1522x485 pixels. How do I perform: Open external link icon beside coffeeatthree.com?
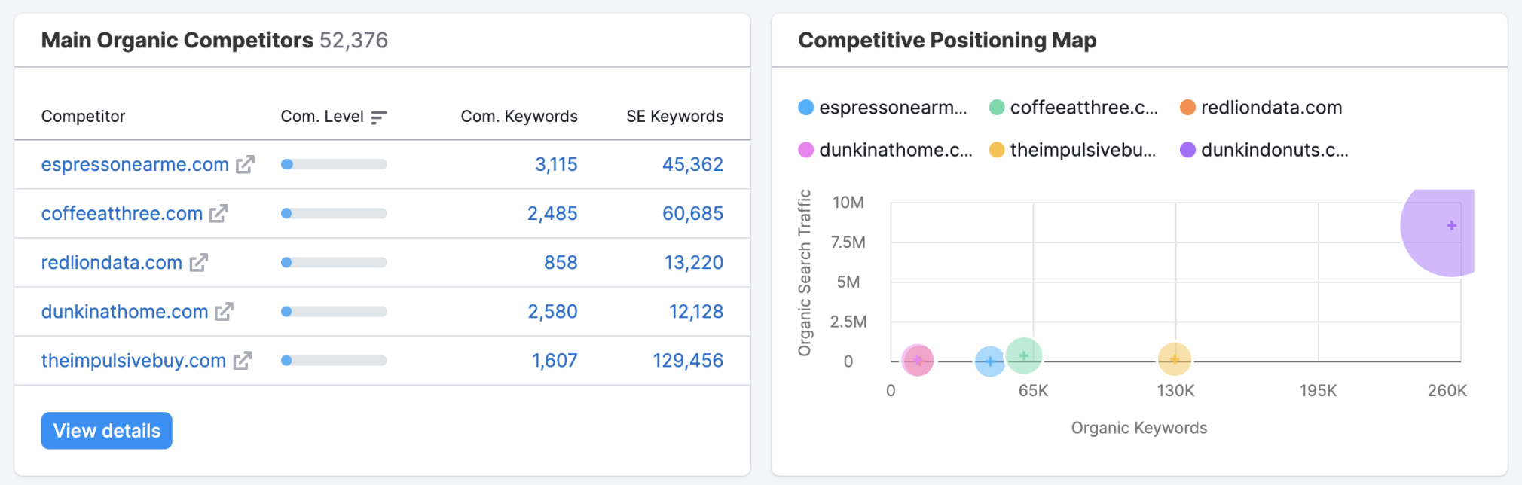pos(219,213)
